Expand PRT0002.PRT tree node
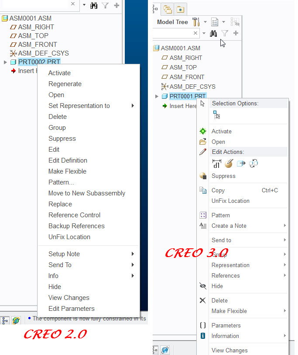The width and height of the screenshot is (298, 355). click(x=5, y=62)
